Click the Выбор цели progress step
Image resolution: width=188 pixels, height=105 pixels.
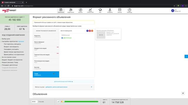click(x=6, y=39)
